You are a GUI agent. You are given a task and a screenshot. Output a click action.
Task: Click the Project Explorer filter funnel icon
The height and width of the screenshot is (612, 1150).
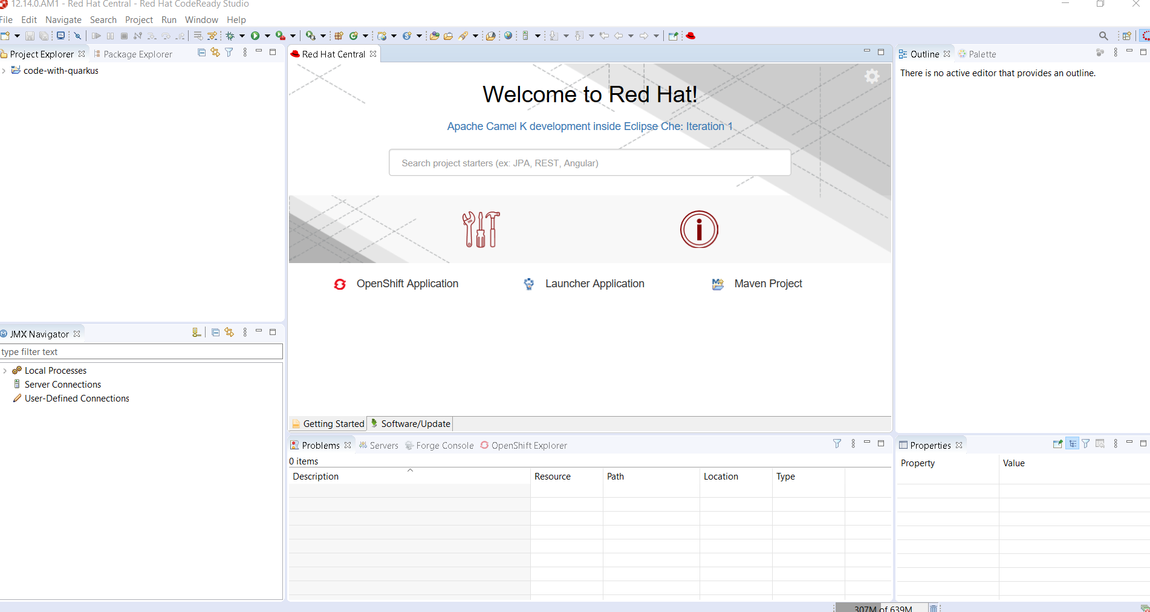tap(229, 53)
